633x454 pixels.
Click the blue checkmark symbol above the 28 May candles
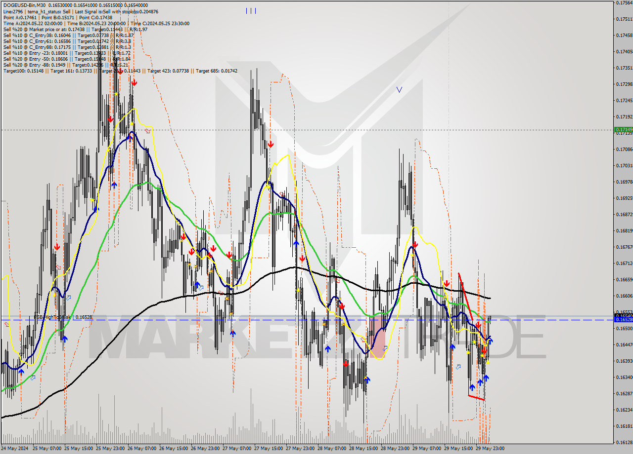tap(400, 90)
